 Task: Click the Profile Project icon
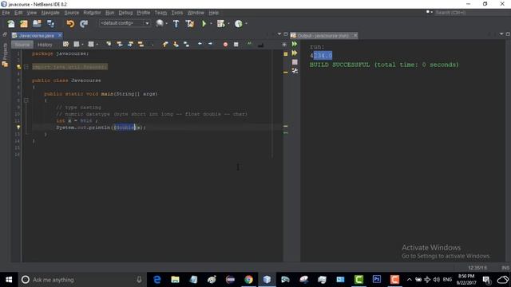point(239,23)
